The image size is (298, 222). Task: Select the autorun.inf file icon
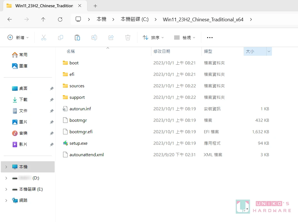[65, 109]
